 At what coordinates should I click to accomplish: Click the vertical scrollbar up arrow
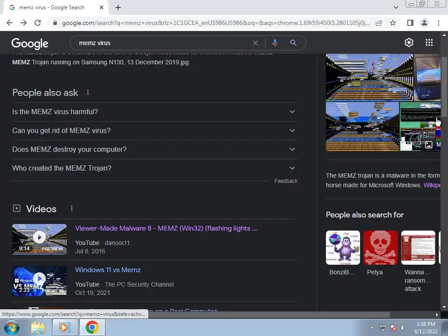444,35
